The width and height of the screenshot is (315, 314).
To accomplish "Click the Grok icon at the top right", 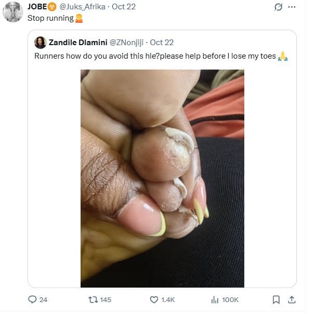I will point(278,7).
